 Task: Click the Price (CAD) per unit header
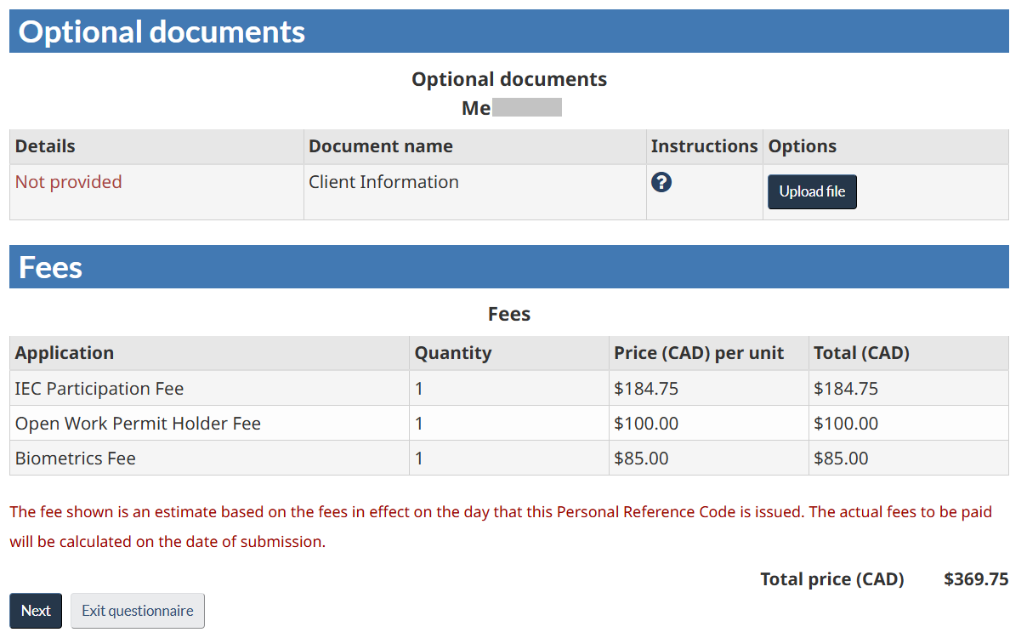coord(699,353)
